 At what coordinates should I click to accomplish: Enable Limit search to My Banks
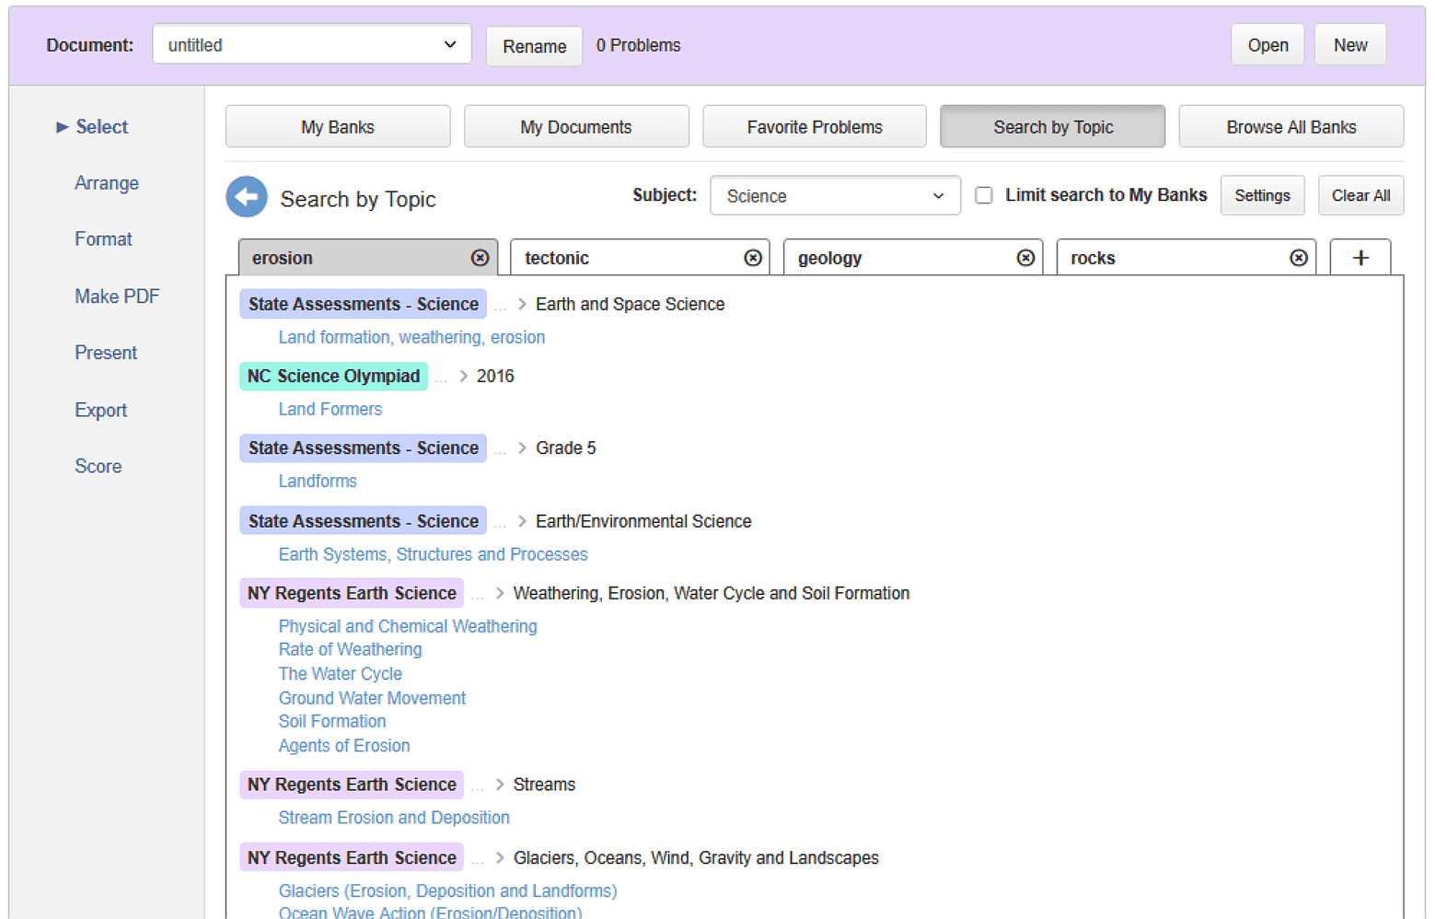(984, 194)
